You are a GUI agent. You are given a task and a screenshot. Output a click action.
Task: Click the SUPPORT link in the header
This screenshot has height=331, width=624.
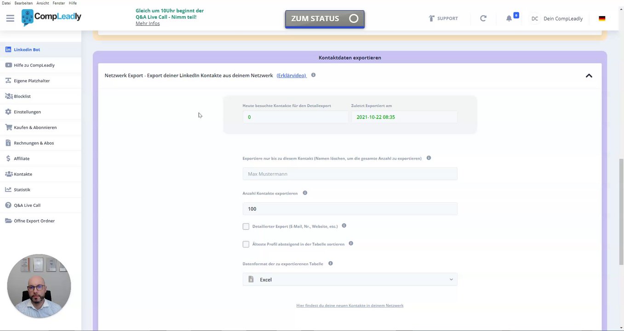coord(447,18)
